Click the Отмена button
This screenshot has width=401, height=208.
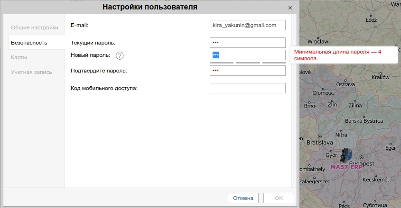pyautogui.click(x=243, y=198)
